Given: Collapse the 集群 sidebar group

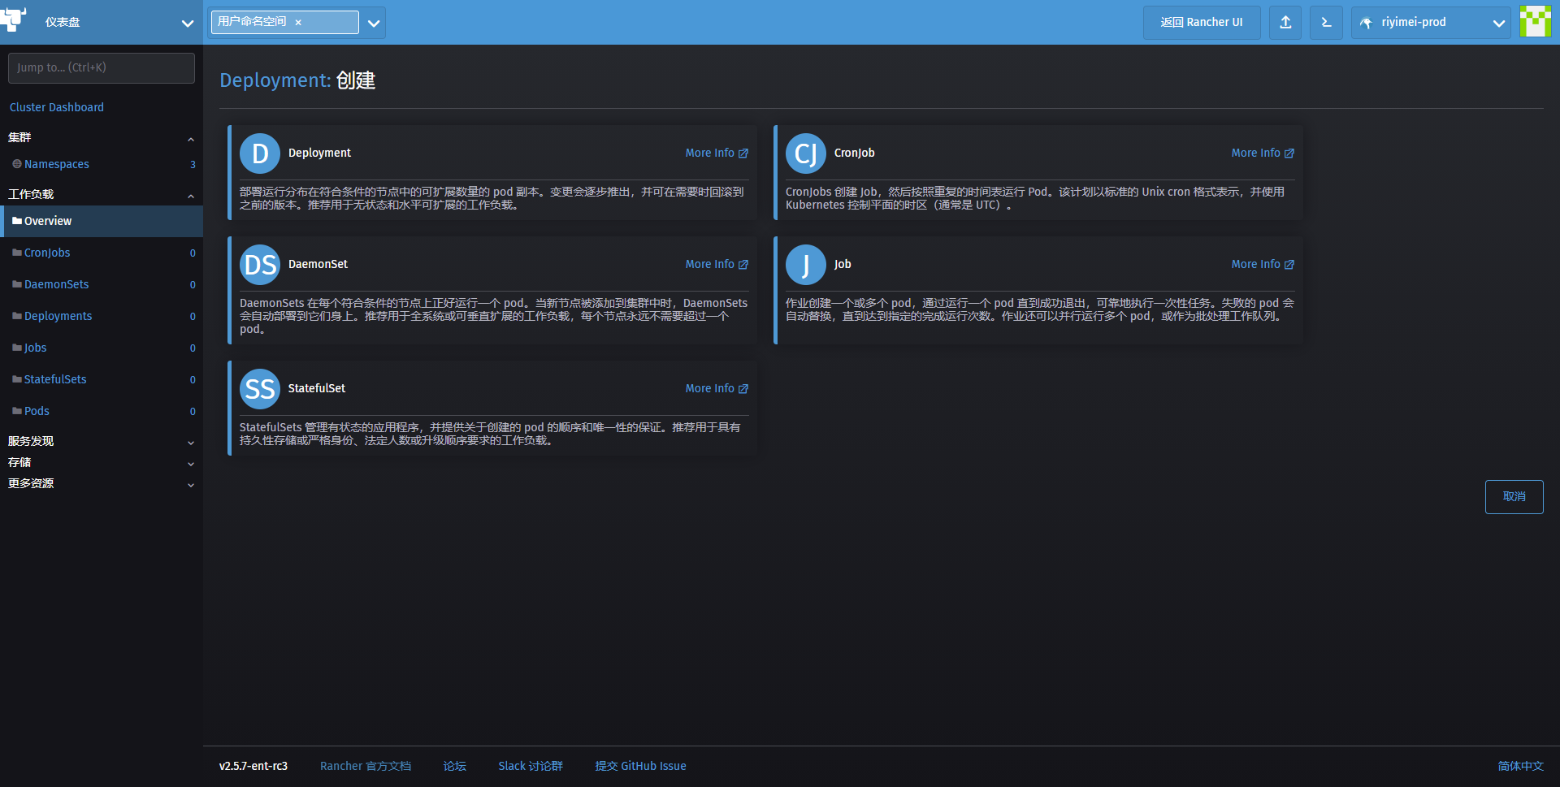Looking at the screenshot, I should pyautogui.click(x=191, y=139).
